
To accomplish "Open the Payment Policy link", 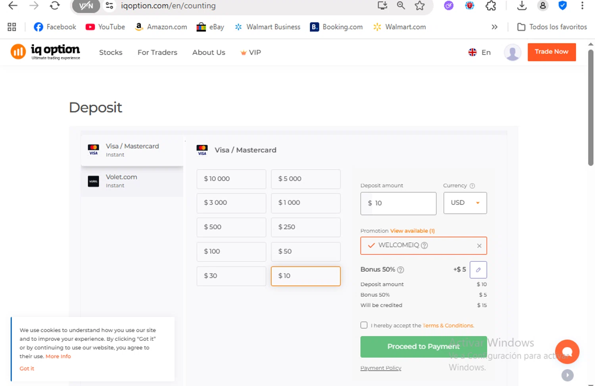I will click(x=381, y=368).
